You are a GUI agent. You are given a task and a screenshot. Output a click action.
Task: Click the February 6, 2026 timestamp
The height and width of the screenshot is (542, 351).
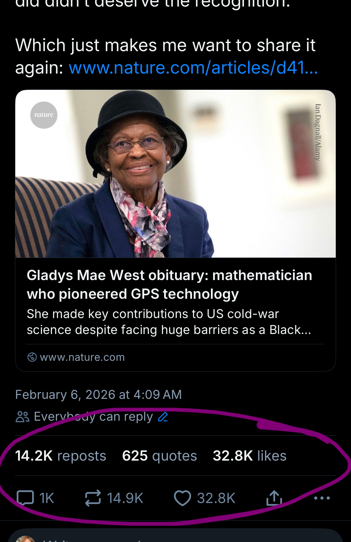[x=98, y=394]
